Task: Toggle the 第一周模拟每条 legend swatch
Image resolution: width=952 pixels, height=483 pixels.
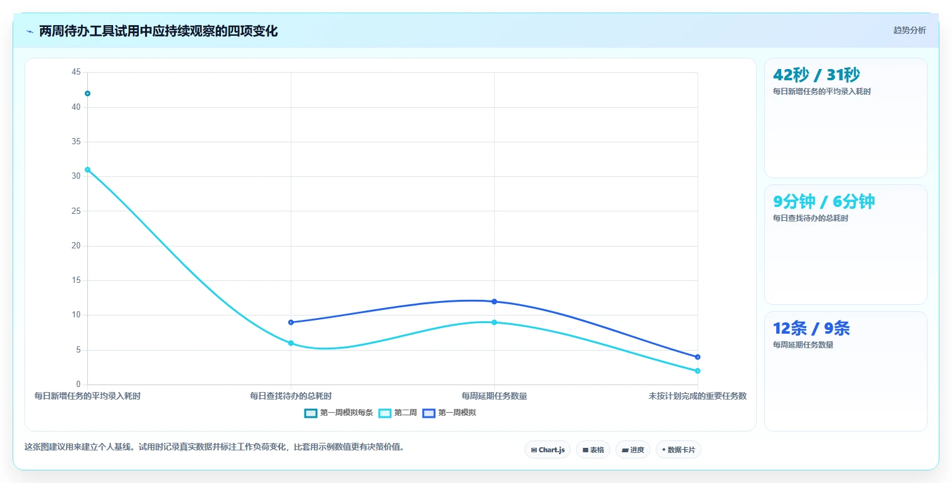Action: pyautogui.click(x=311, y=413)
